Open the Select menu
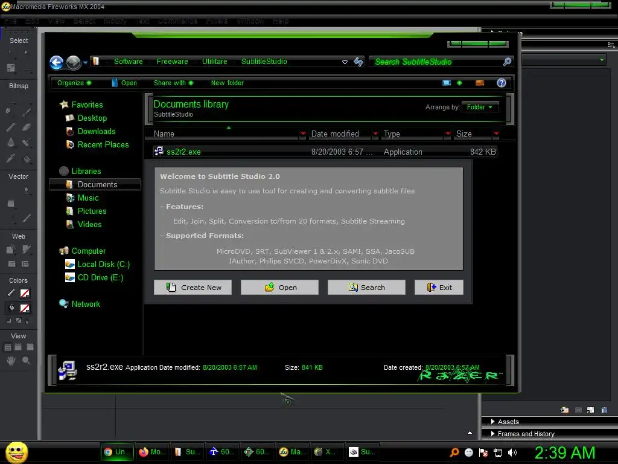This screenshot has width=618, height=464. click(84, 21)
